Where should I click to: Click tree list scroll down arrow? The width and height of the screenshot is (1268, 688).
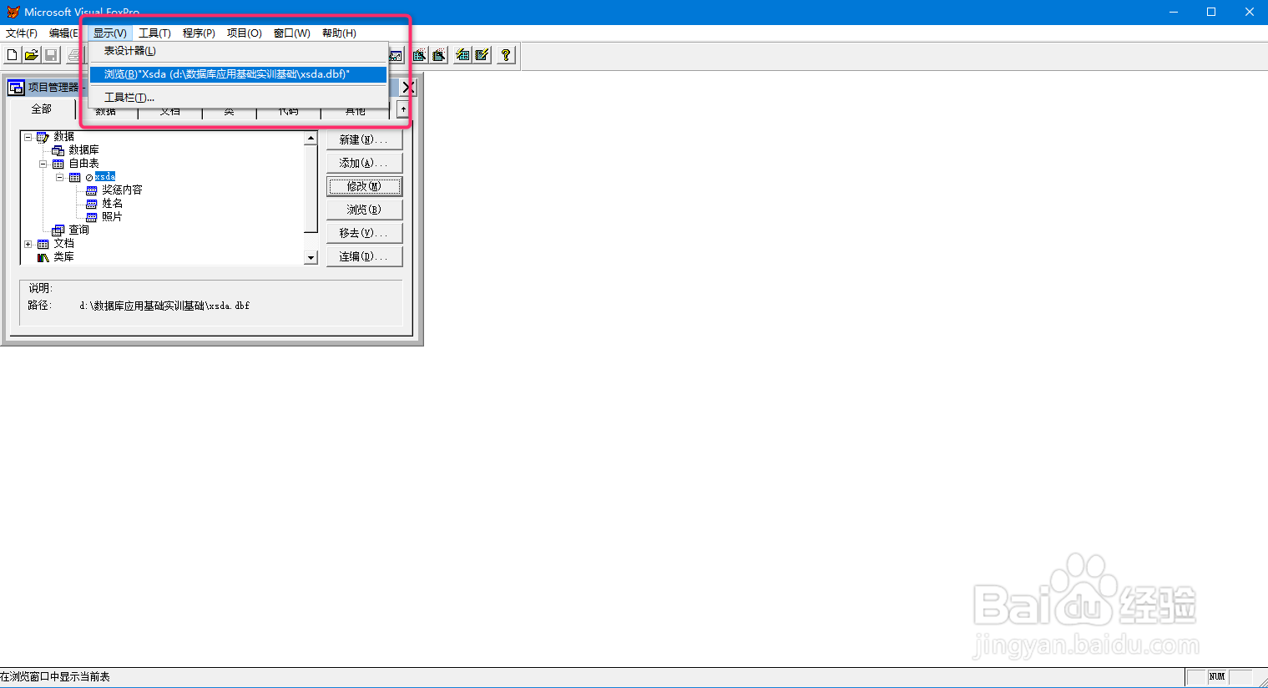(311, 258)
